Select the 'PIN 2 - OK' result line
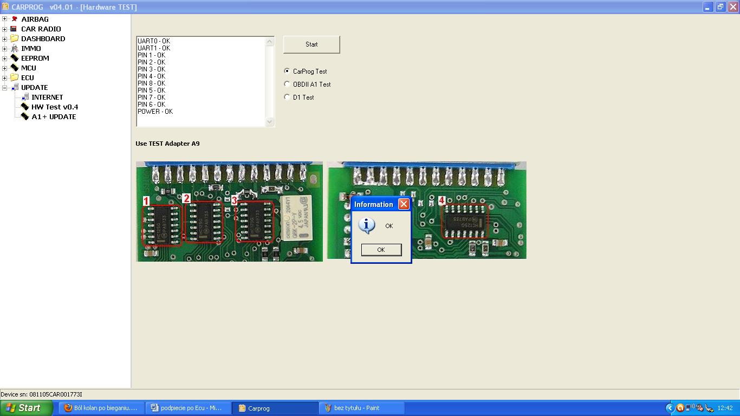740x416 pixels. (x=152, y=62)
